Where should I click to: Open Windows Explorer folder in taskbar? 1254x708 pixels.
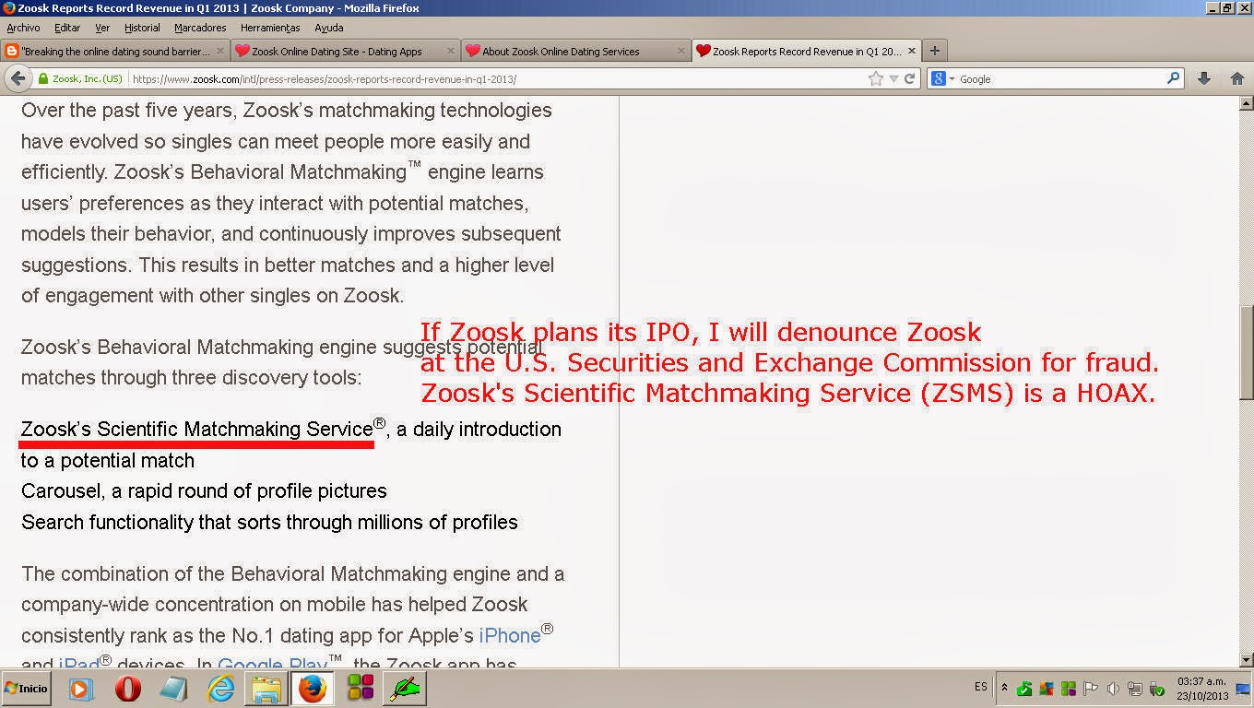tap(266, 689)
